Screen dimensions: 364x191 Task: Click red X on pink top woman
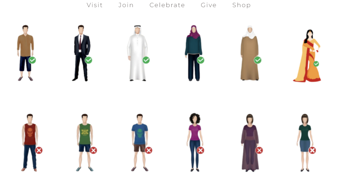coord(201,151)
